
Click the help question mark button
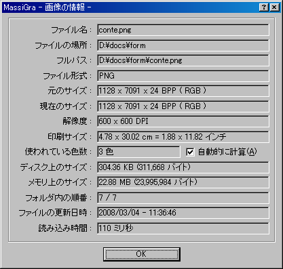tap(264, 7)
